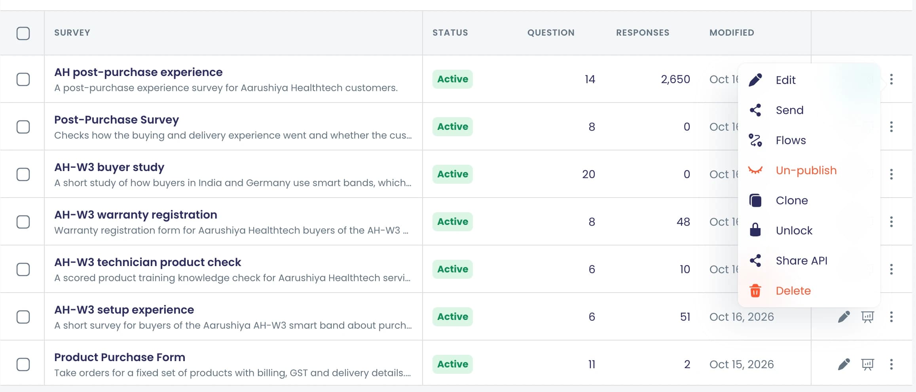Select Un-publish in the context menu

click(x=809, y=170)
